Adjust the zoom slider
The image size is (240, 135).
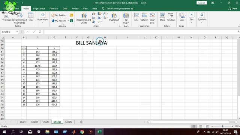[222, 126]
